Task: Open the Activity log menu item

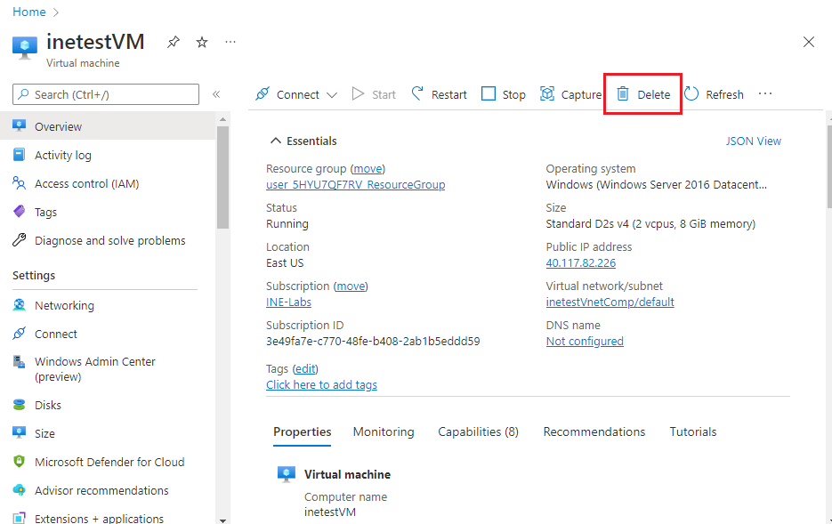Action: click(62, 155)
